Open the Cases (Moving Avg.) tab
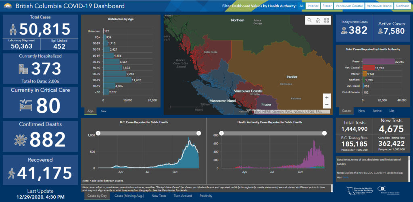This screenshot has height=202, width=413. click(130, 196)
